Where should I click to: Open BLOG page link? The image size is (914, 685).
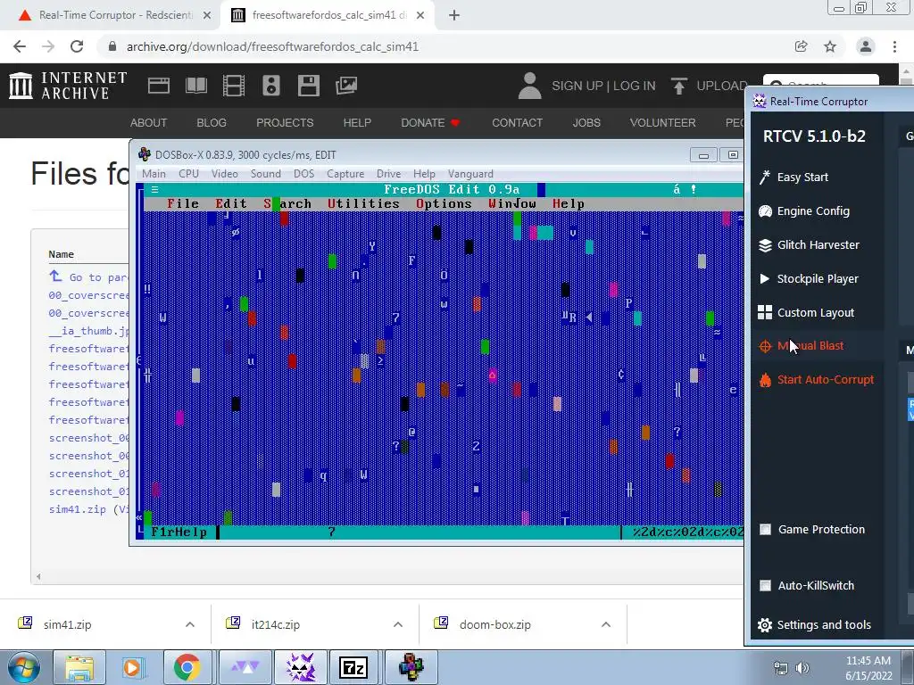click(x=212, y=123)
